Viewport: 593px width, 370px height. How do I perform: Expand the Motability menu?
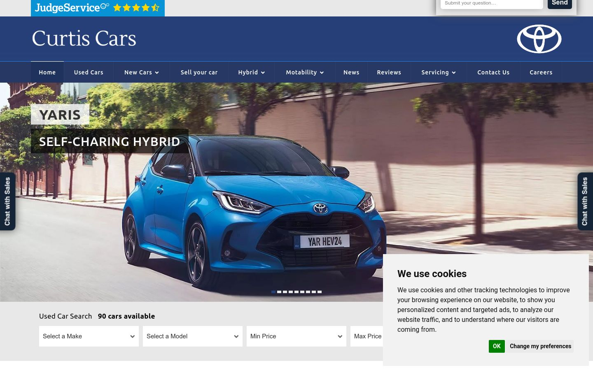(305, 72)
